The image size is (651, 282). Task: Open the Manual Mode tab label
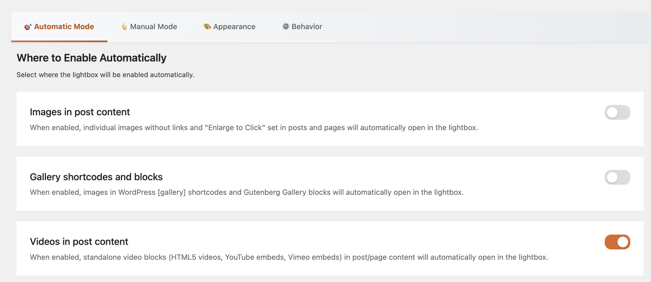(154, 27)
